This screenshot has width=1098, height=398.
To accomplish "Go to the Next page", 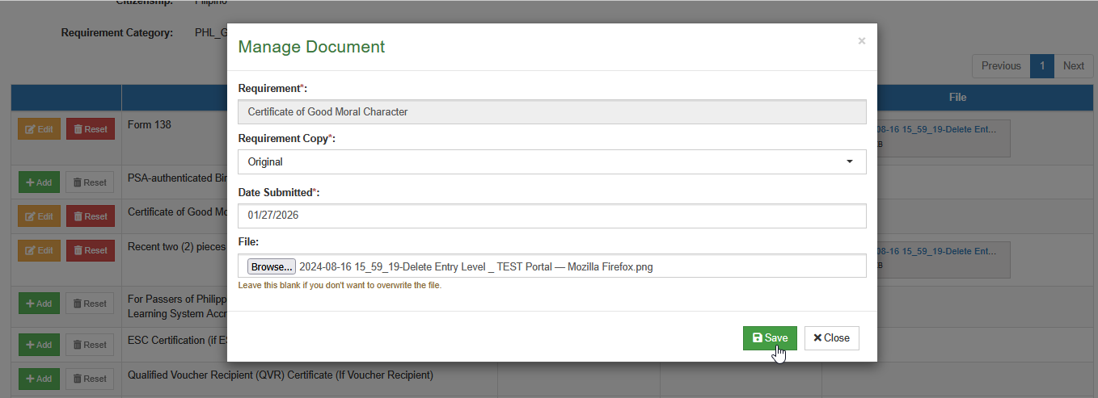I will click(1074, 66).
